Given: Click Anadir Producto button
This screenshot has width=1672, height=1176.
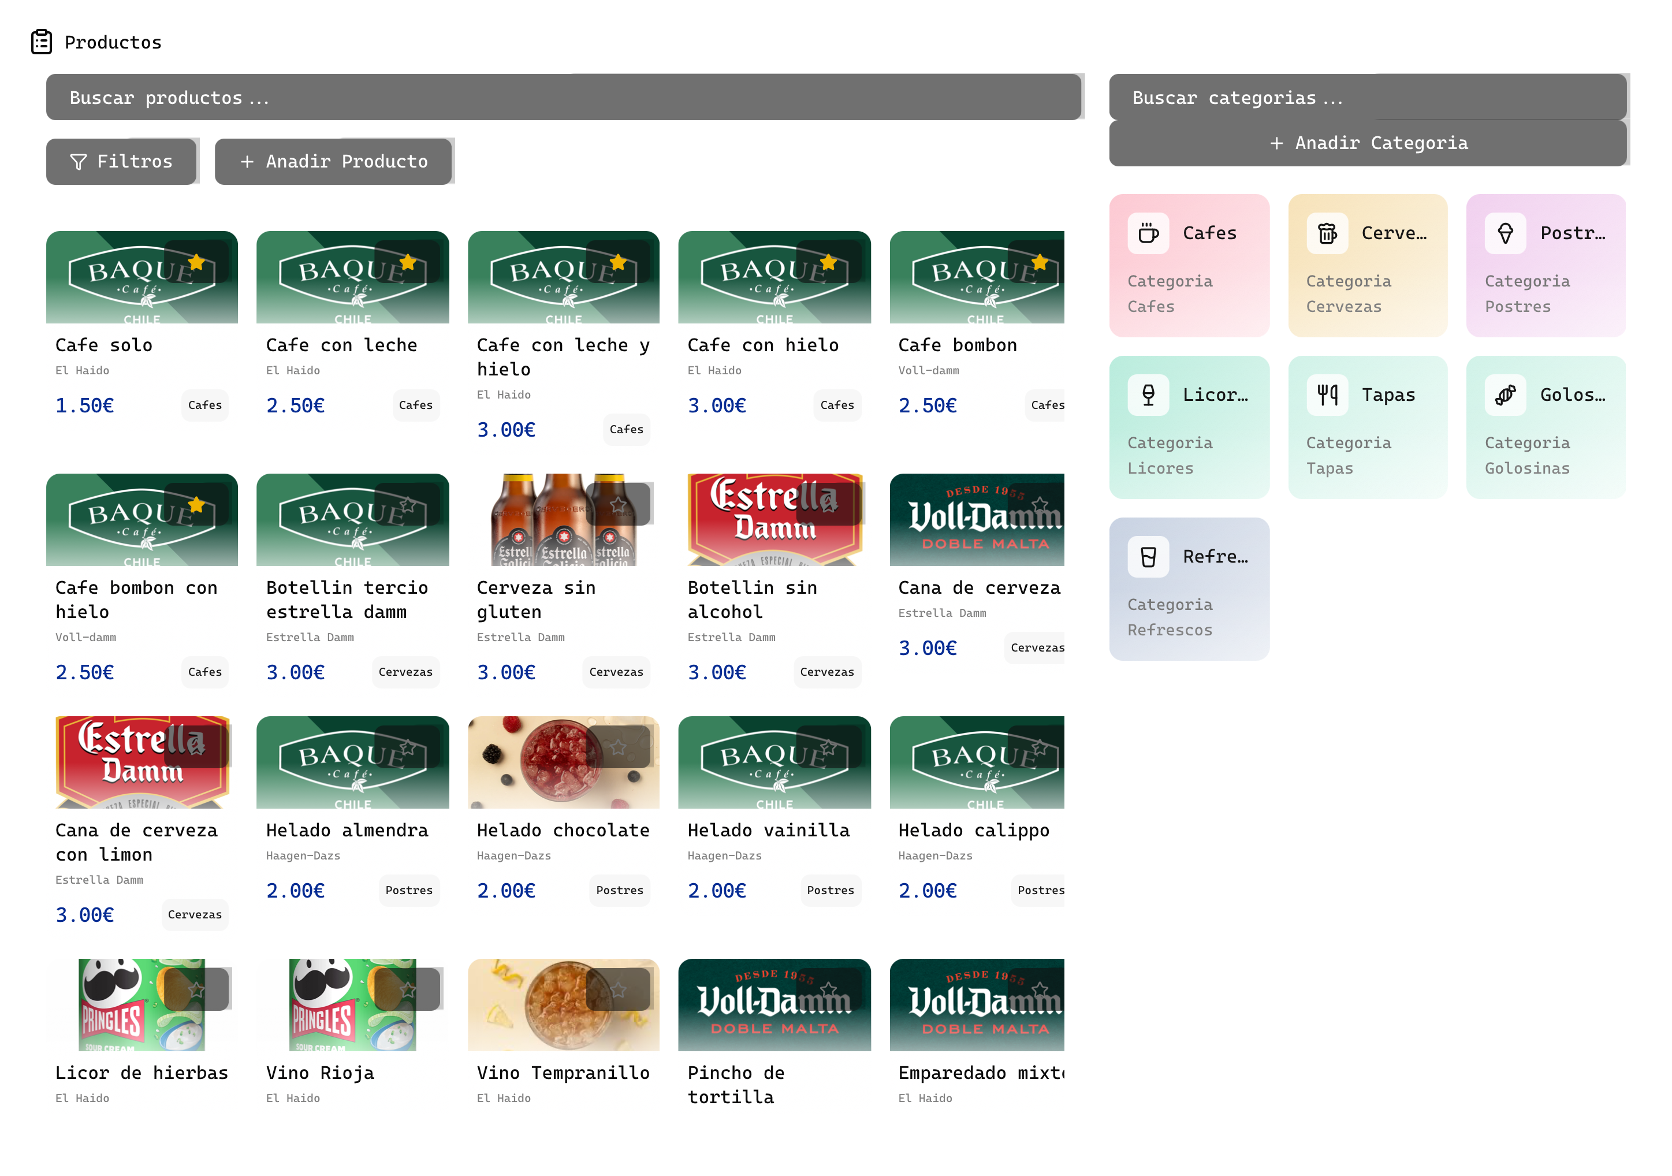Looking at the screenshot, I should pyautogui.click(x=333, y=162).
